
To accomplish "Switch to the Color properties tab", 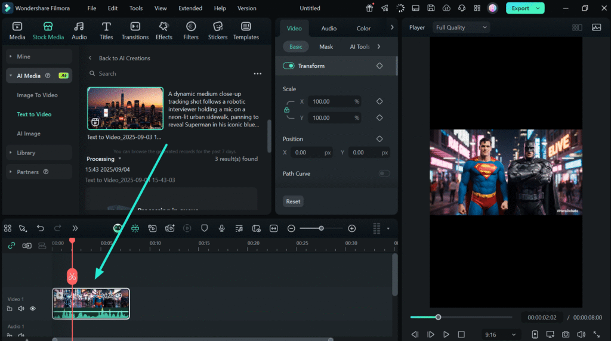I will point(363,29).
